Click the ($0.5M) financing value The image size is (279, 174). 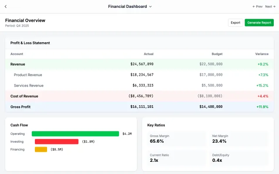click(57, 149)
